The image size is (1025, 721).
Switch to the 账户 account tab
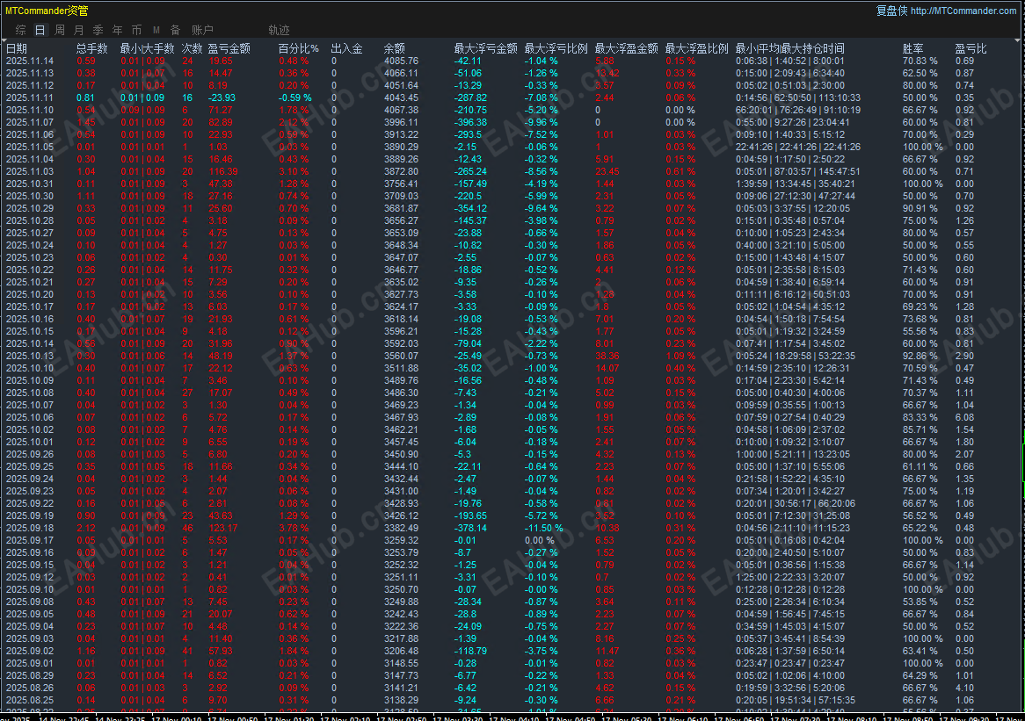click(x=203, y=30)
